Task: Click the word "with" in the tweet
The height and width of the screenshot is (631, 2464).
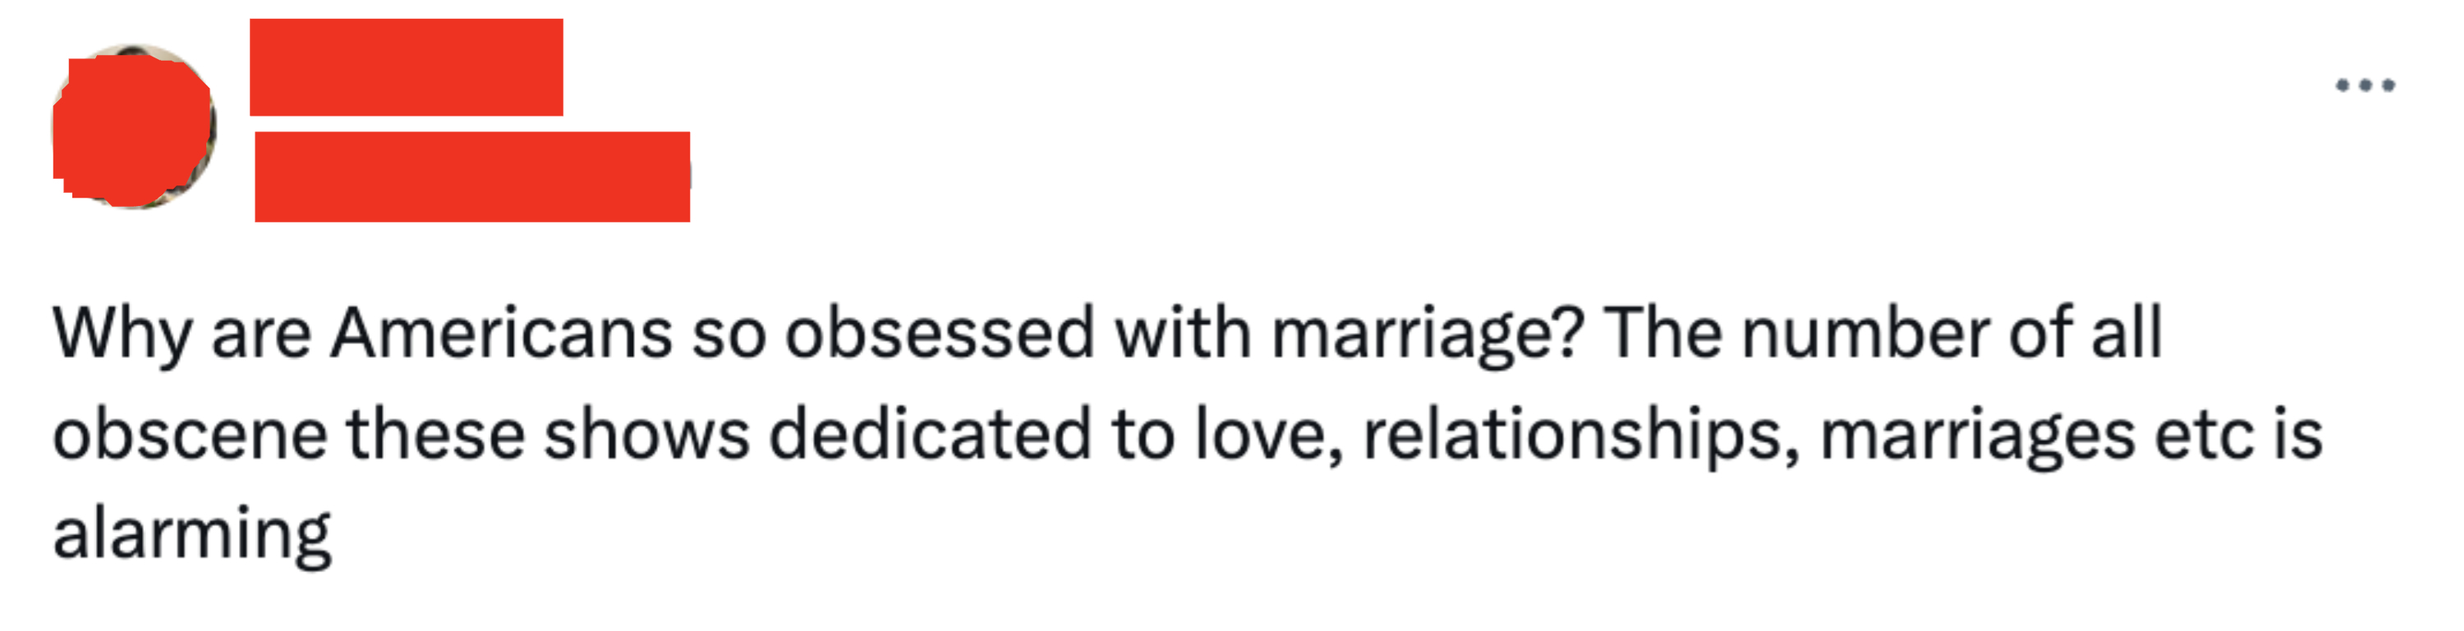Action: pyautogui.click(x=1184, y=335)
